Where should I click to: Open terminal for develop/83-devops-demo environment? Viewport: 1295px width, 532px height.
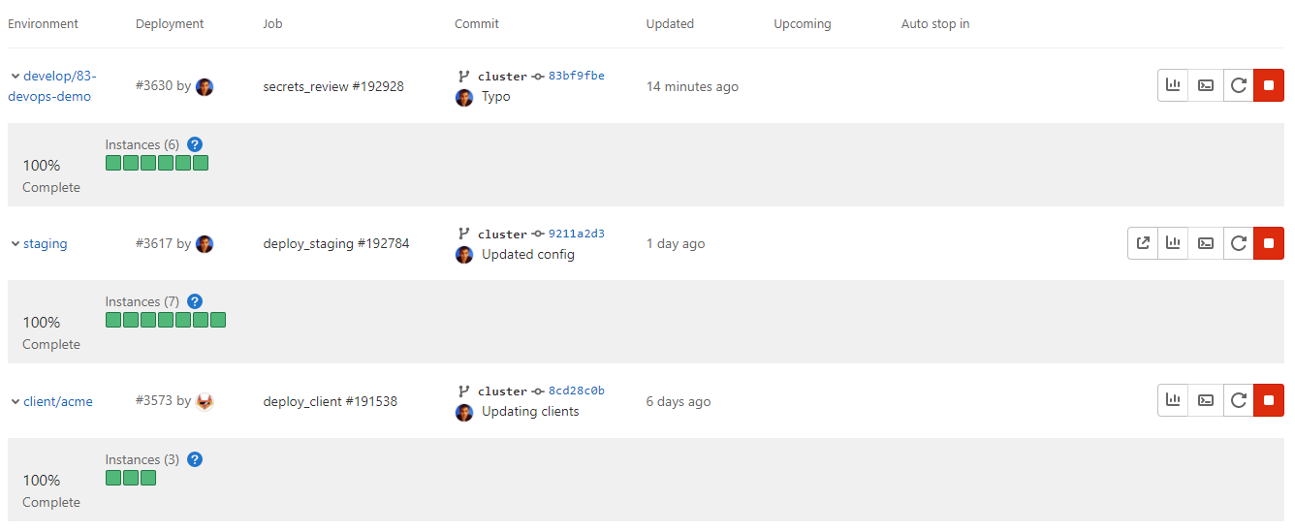[1206, 85]
